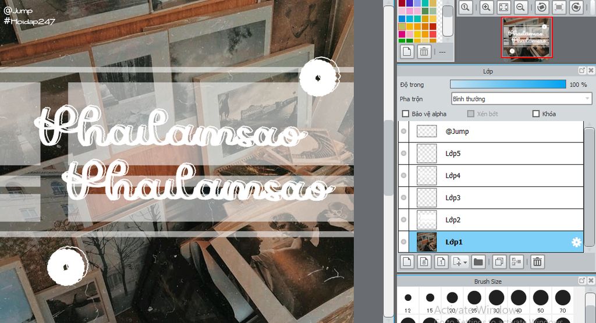
Task: Reset the canvas rotation
Action: tap(559, 7)
